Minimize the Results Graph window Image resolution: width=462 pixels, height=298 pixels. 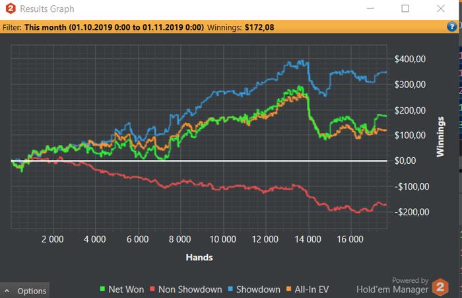point(370,9)
